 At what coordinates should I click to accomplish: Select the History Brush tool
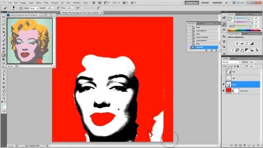[x=4, y=52]
